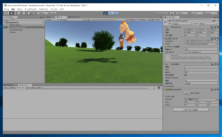The width and height of the screenshot is (222, 137).
Task: Click the Edit Collider icon button
Action: (186, 93)
